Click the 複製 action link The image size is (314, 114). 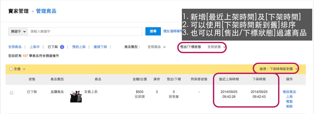click(x=289, y=101)
